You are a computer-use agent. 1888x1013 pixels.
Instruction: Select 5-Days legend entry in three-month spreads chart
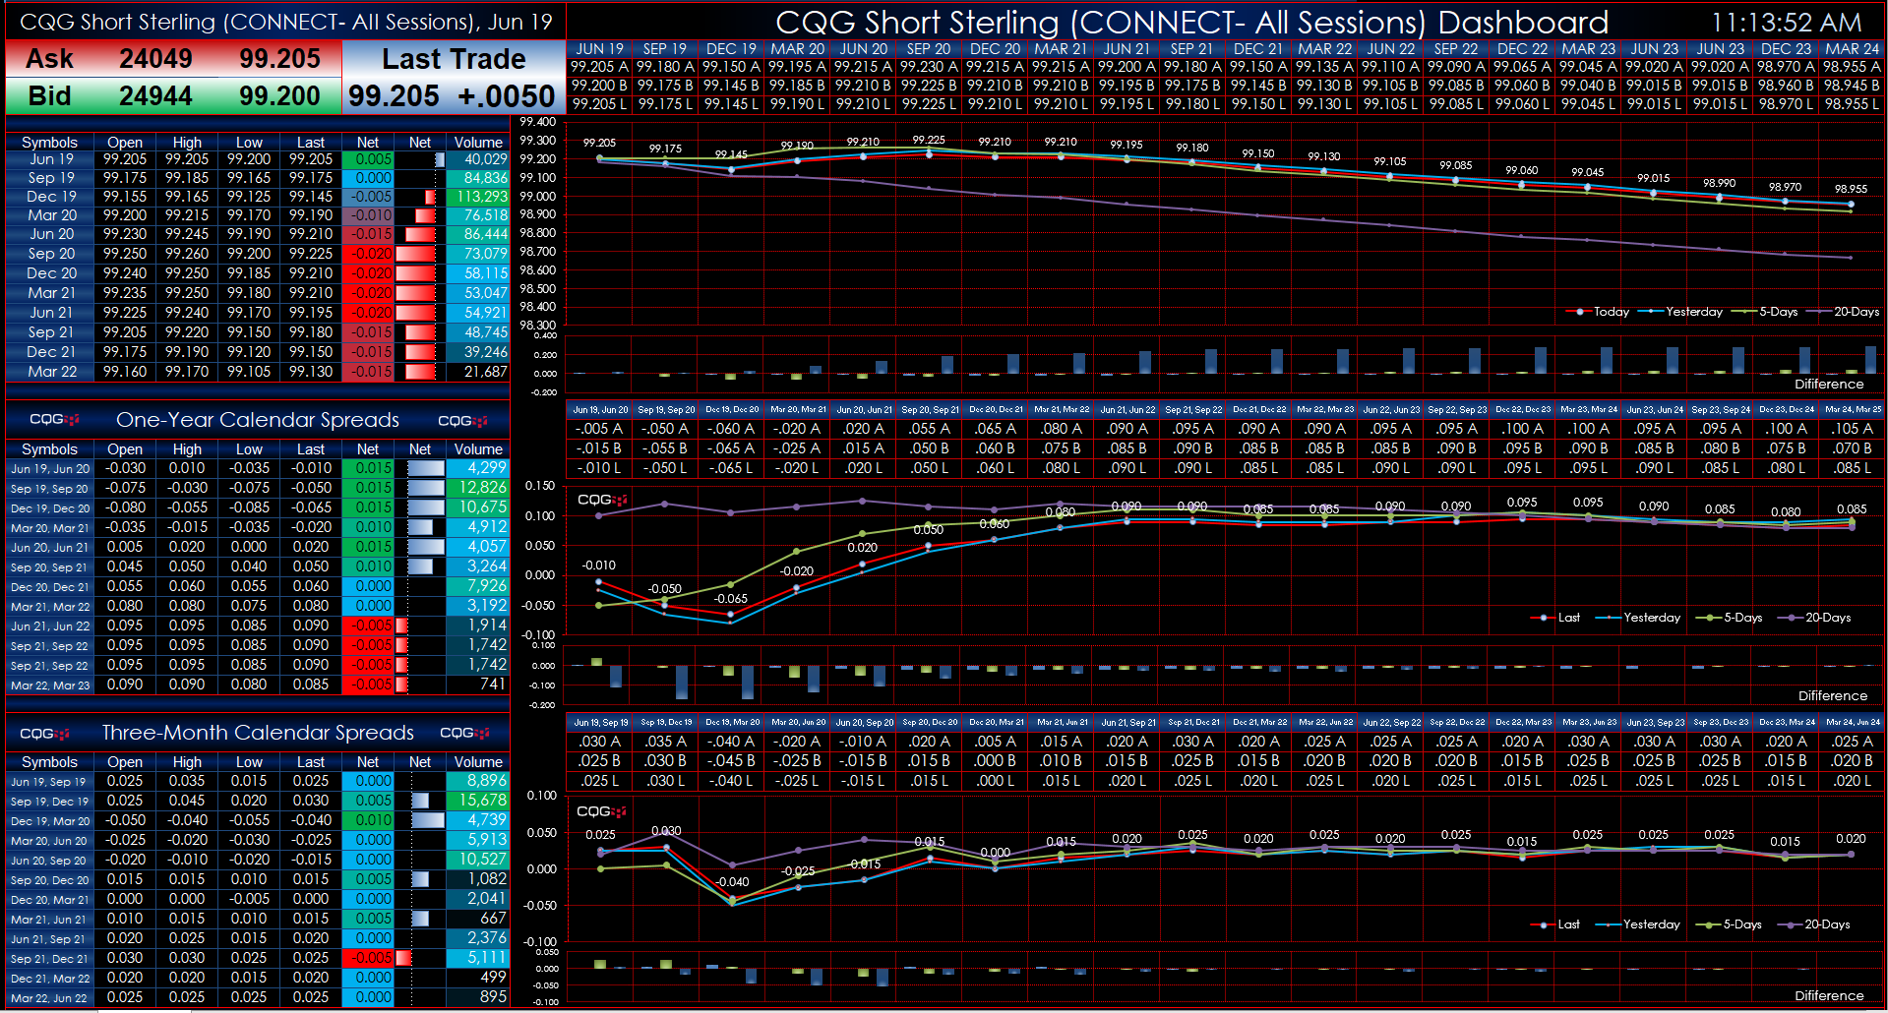point(1730,924)
